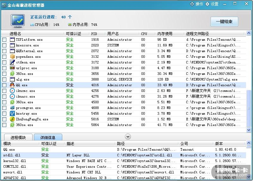Click Tencent company cell
This screenshot has width=253, height=181.
[x=187, y=149]
